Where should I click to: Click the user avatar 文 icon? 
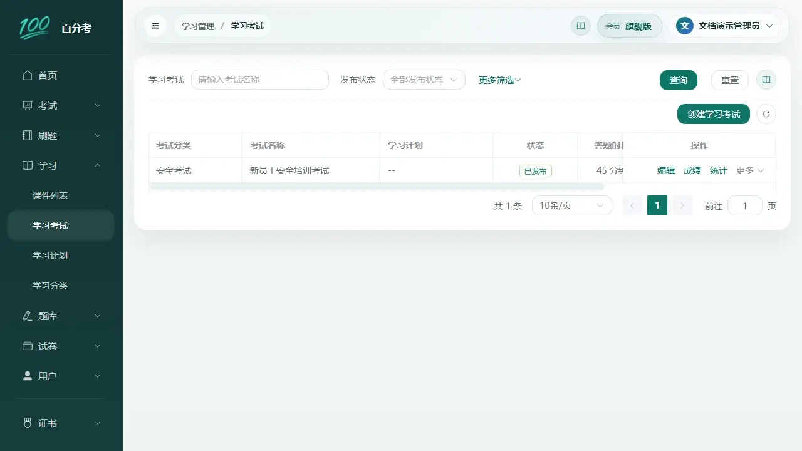pos(685,26)
